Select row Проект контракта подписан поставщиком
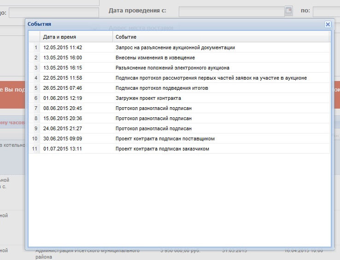The height and width of the screenshot is (260, 340). (x=165, y=139)
